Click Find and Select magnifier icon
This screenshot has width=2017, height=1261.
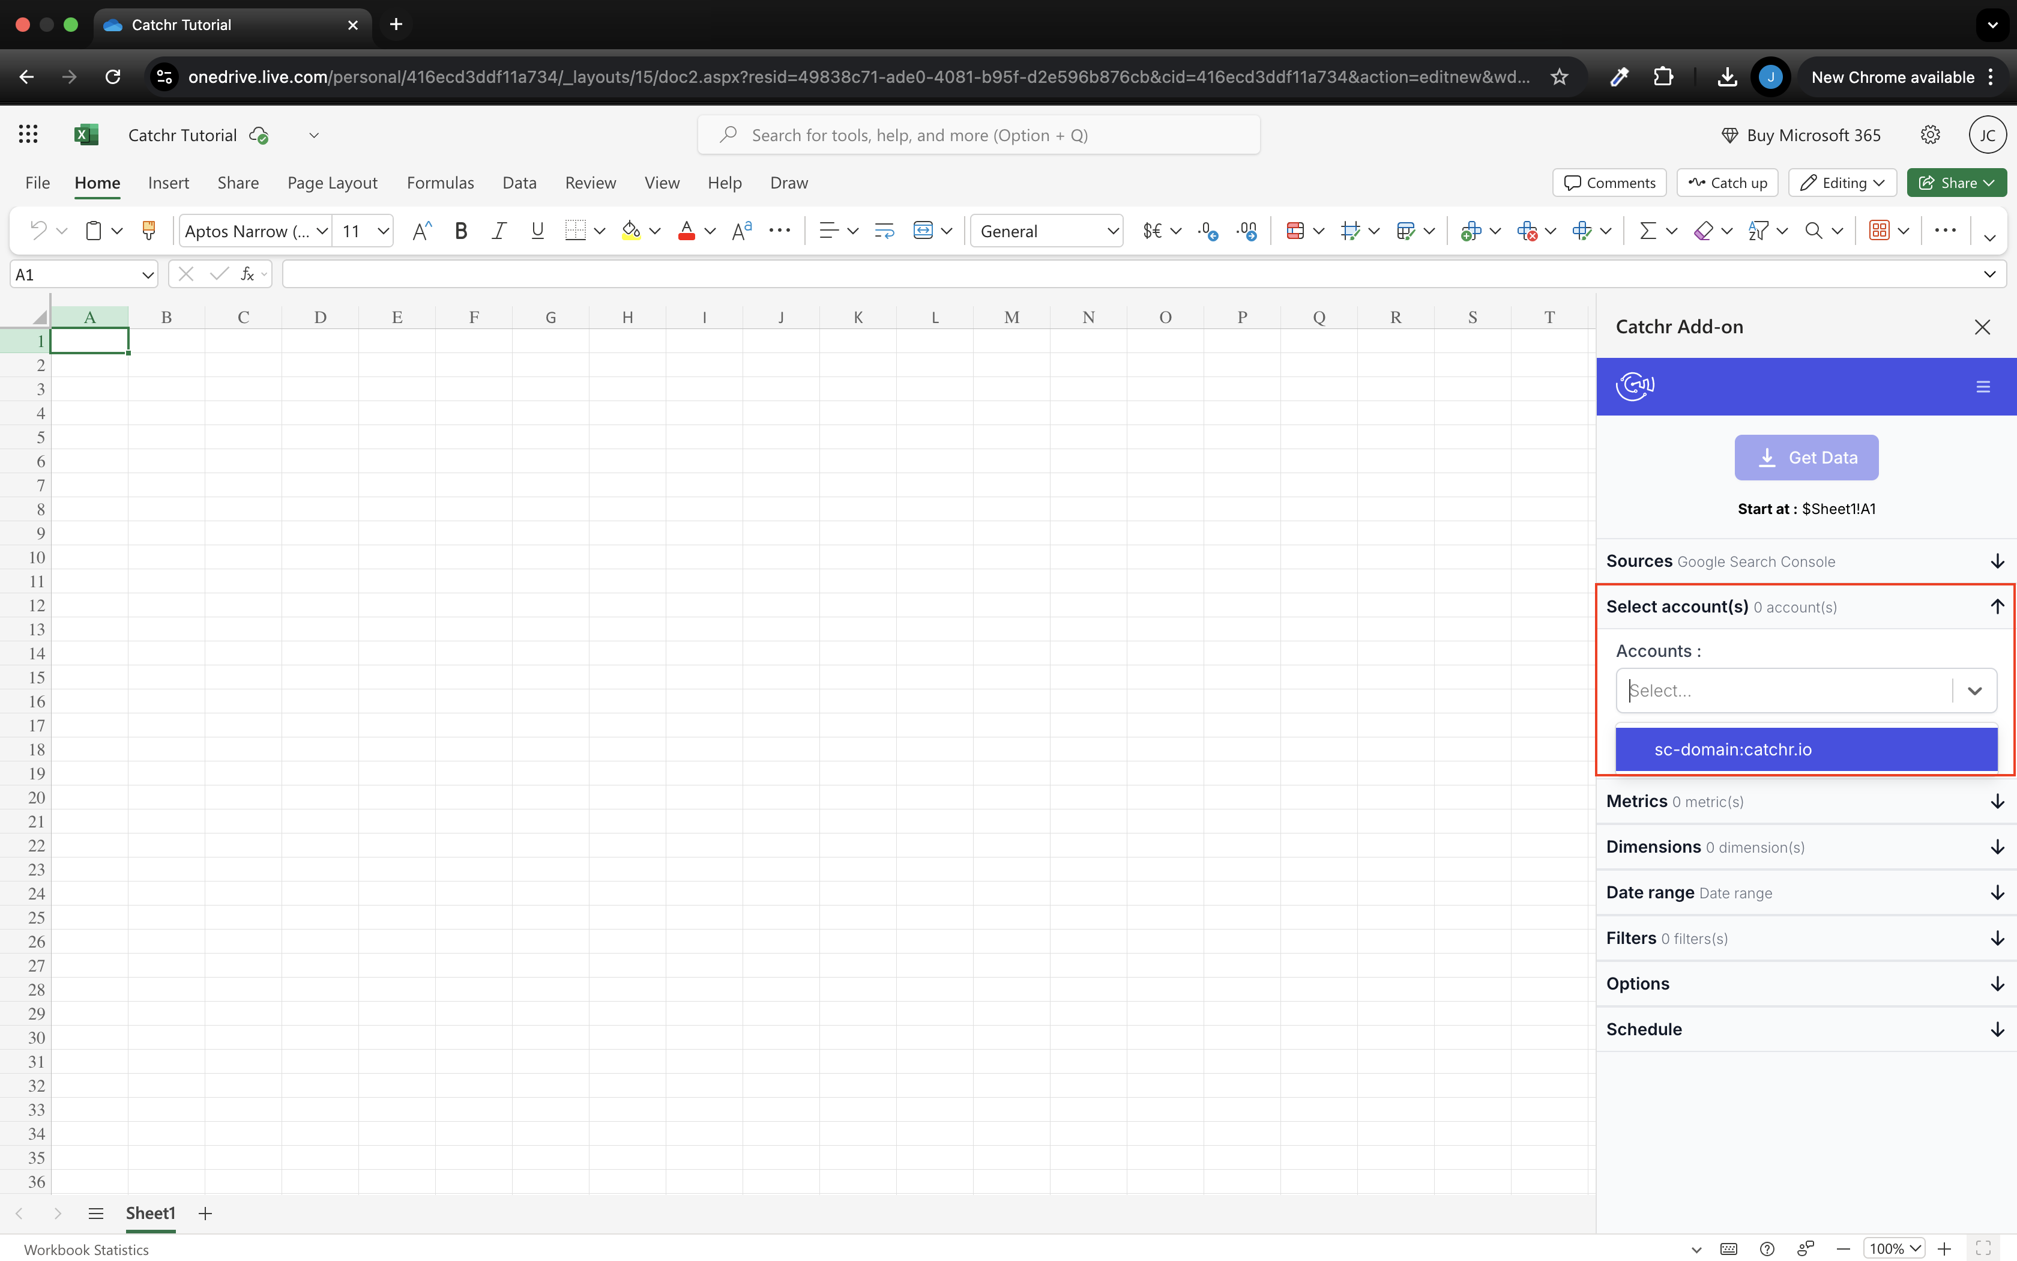[x=1813, y=231]
